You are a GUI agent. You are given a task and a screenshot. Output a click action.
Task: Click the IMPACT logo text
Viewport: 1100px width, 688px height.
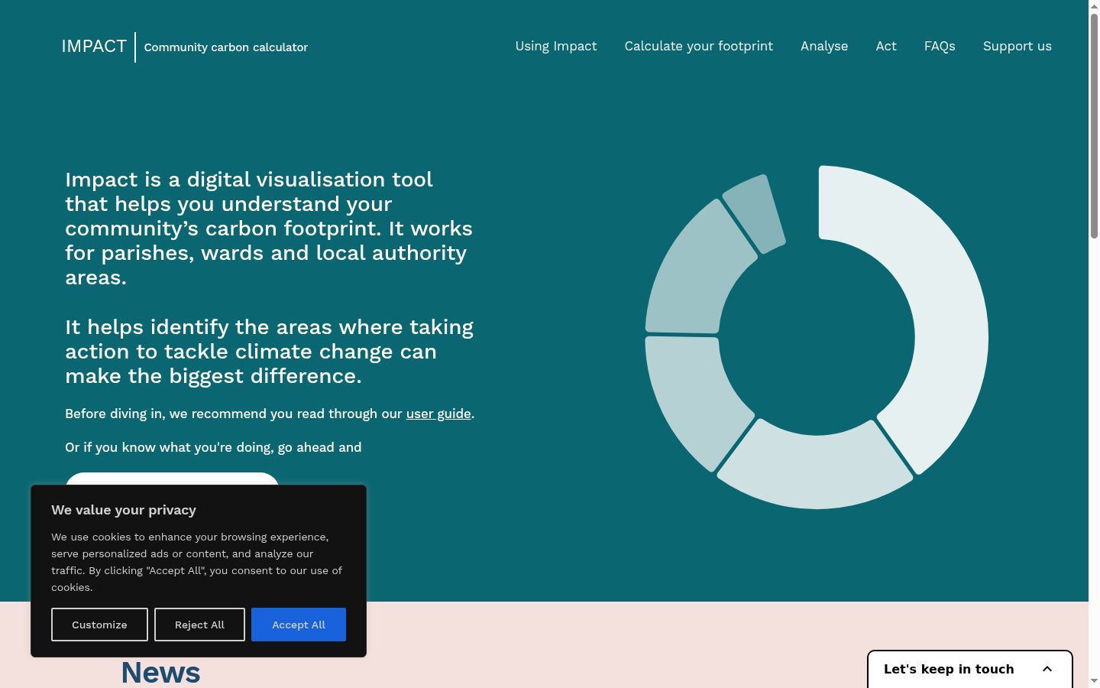94,47
